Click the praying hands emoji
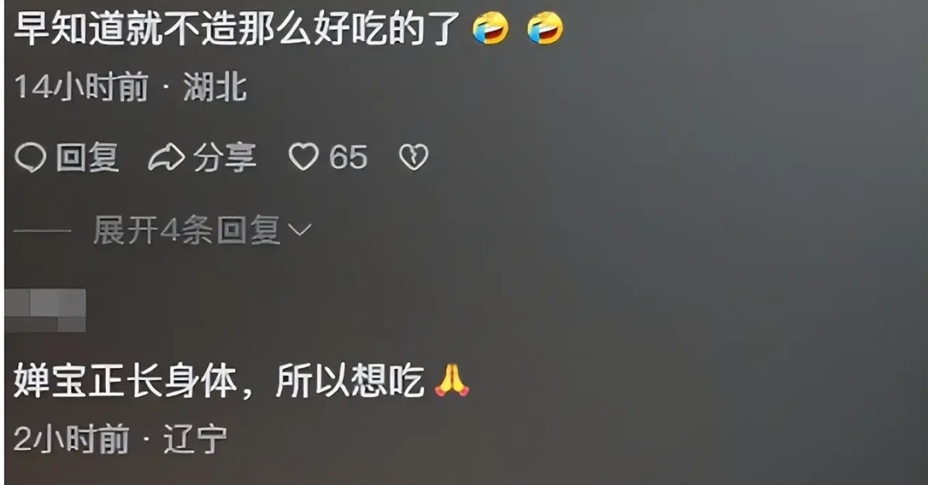This screenshot has width=928, height=485. (452, 381)
